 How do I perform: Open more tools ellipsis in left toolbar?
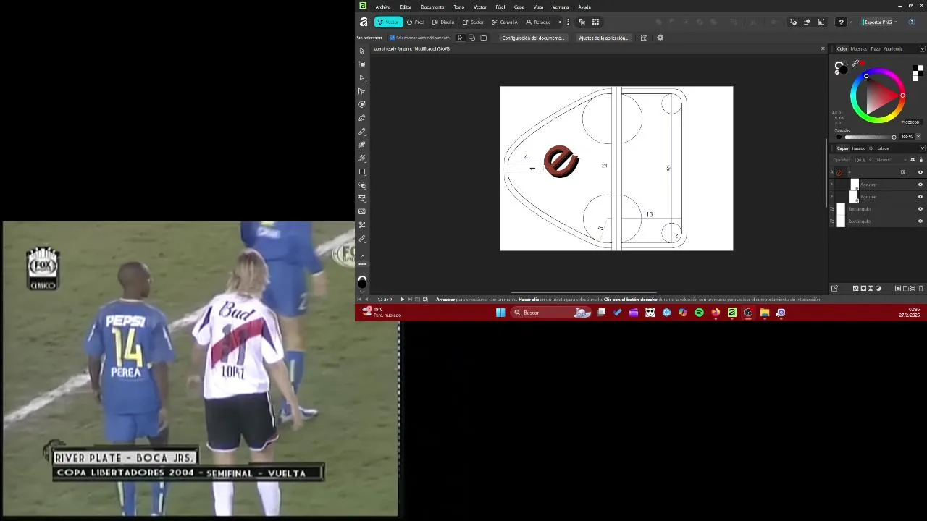coord(362,264)
